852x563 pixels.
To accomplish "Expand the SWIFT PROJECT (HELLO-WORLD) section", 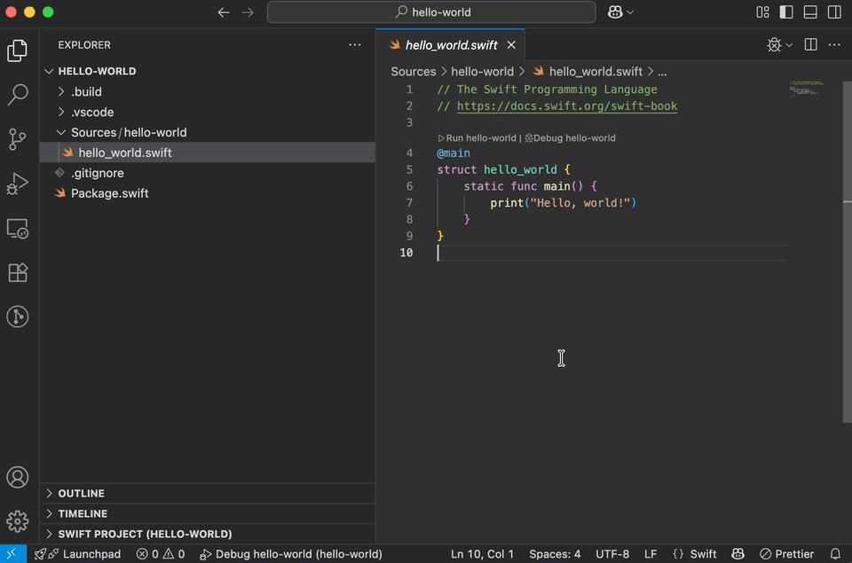I will click(x=207, y=534).
